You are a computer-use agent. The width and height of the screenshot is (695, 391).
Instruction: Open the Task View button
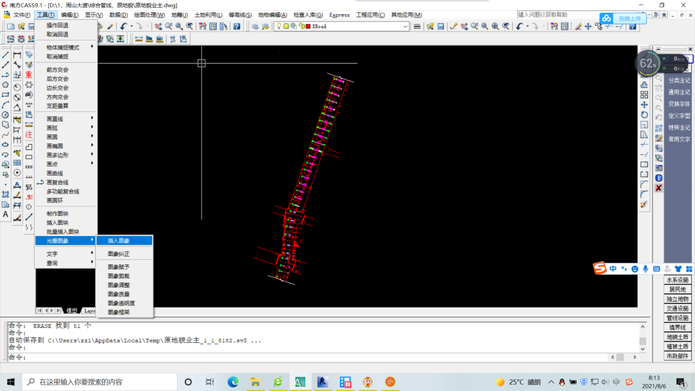[210, 382]
